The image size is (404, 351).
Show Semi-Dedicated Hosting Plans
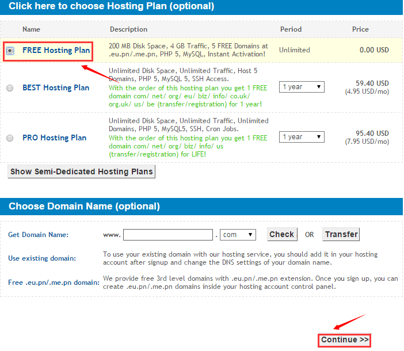[x=82, y=171]
